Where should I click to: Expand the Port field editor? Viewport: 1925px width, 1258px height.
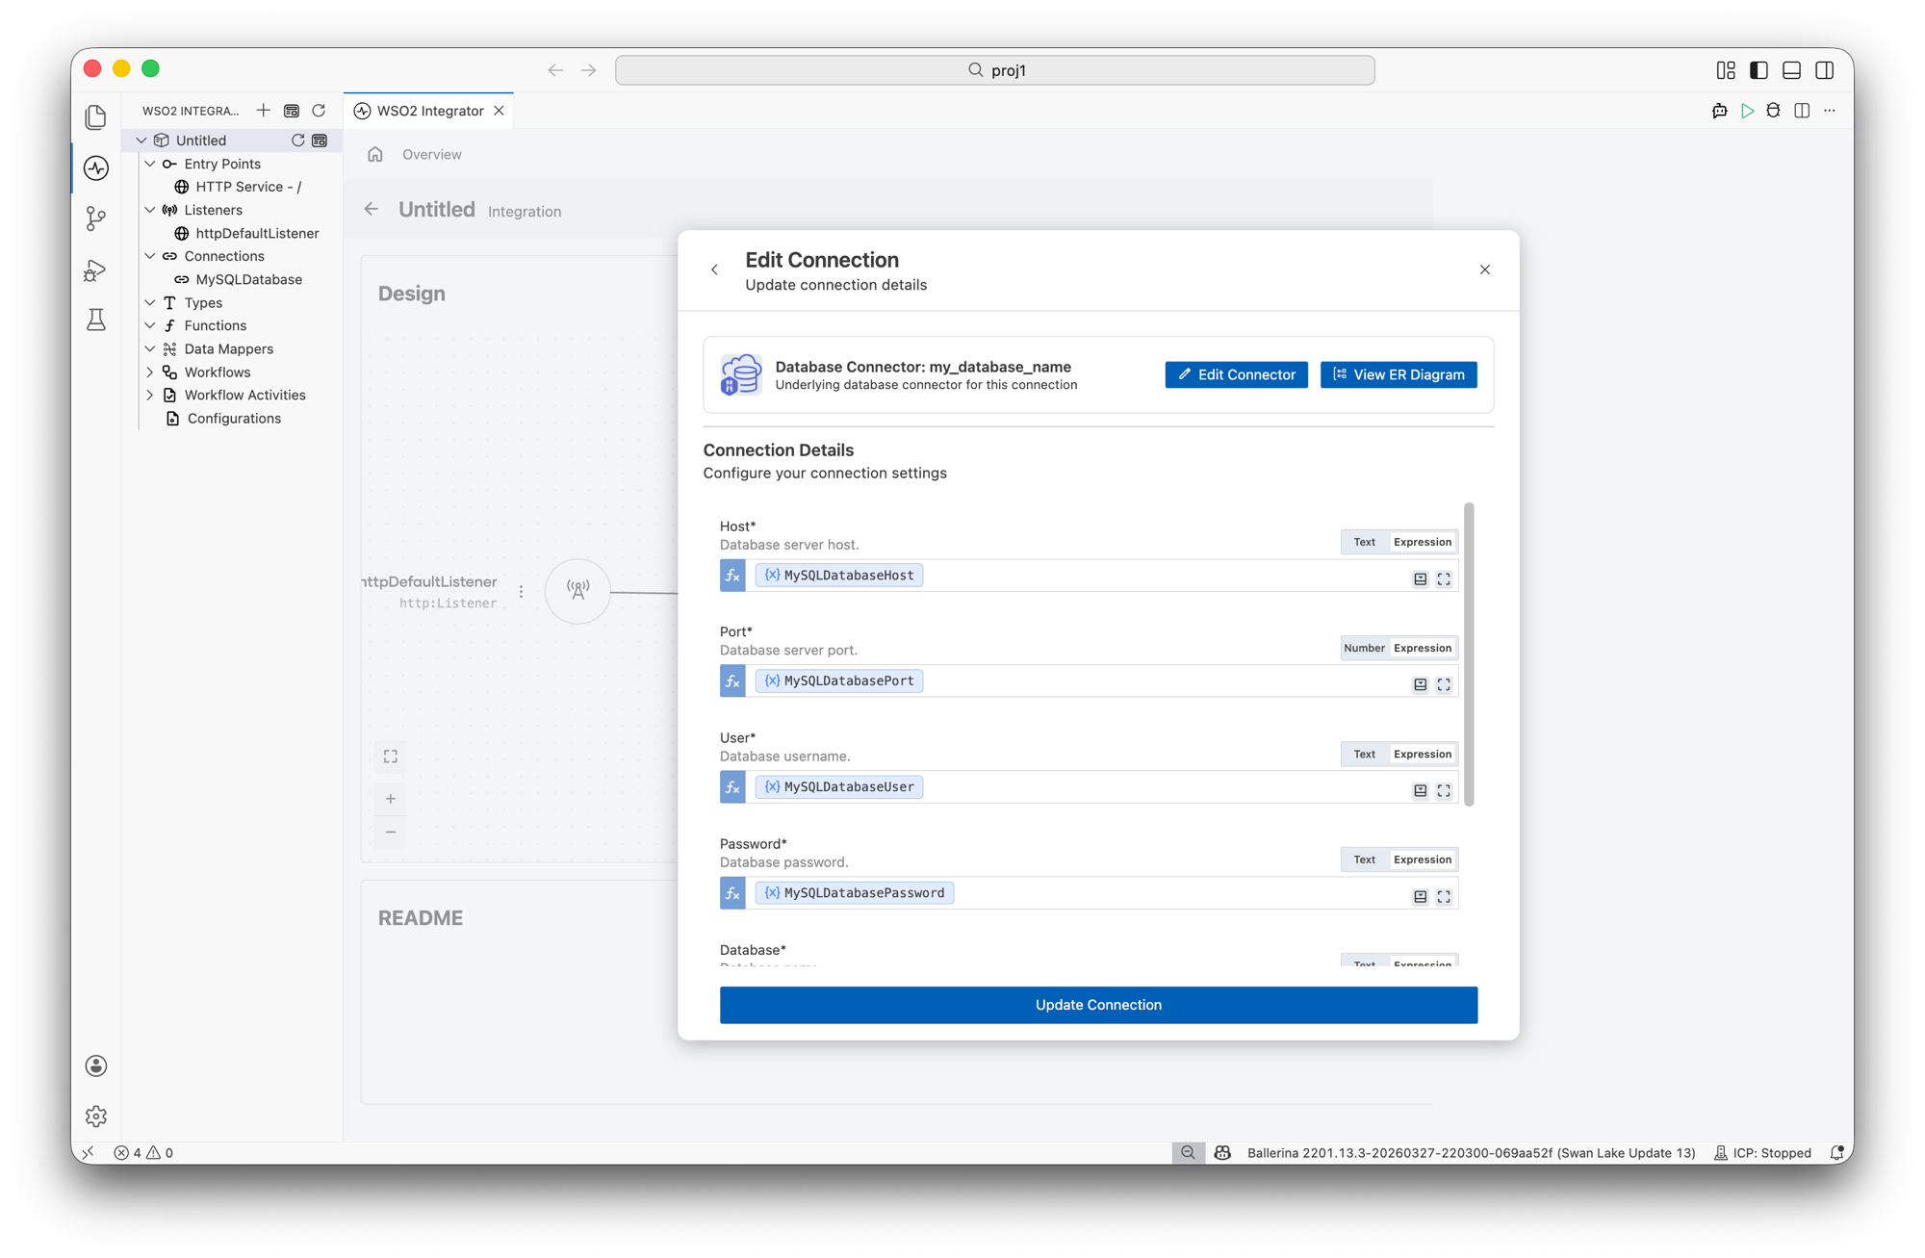[x=1444, y=685]
